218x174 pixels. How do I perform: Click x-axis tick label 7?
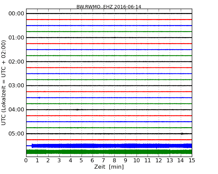click(103, 161)
